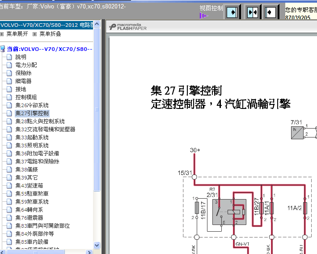Click the Macromedia FlashPaper logo
The height and width of the screenshot is (254, 317).
pyautogui.click(x=128, y=27)
